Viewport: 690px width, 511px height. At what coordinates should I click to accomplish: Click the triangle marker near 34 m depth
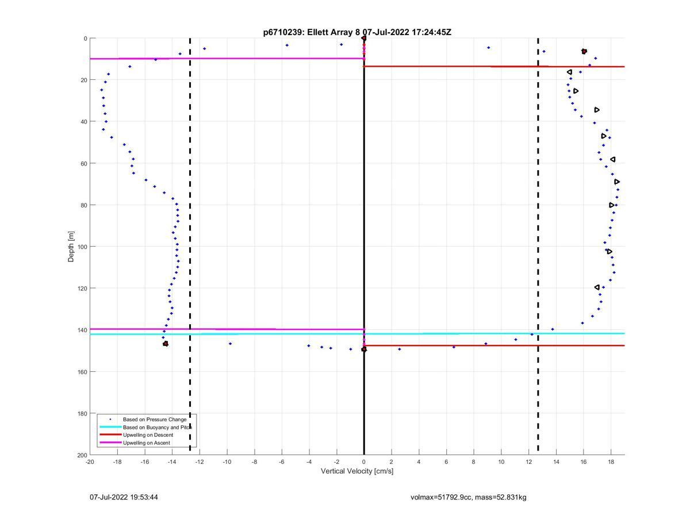tap(597, 110)
